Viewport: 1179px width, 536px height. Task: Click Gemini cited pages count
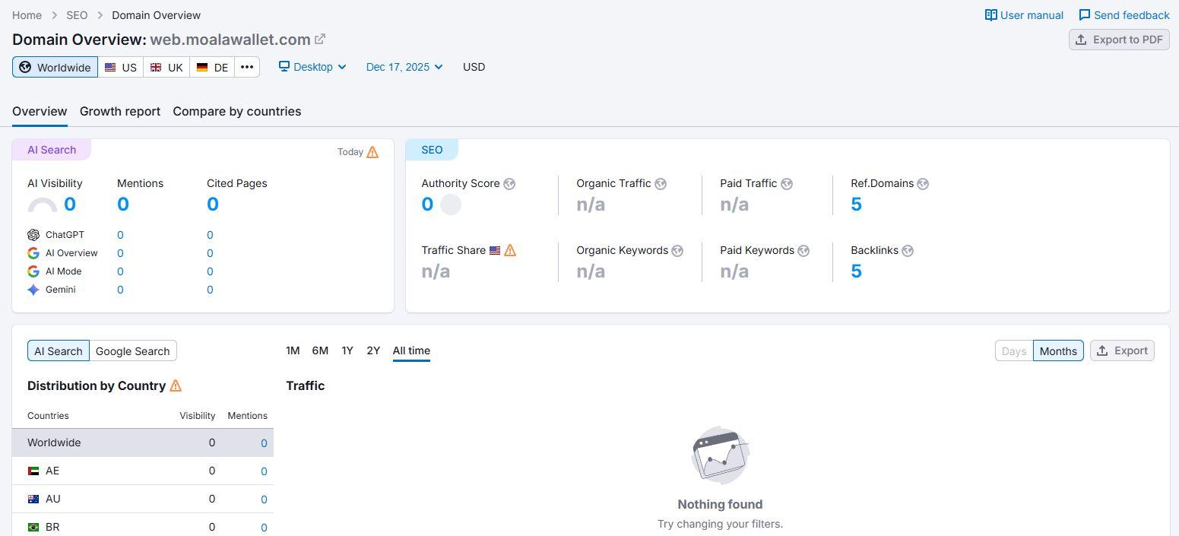pyautogui.click(x=210, y=290)
